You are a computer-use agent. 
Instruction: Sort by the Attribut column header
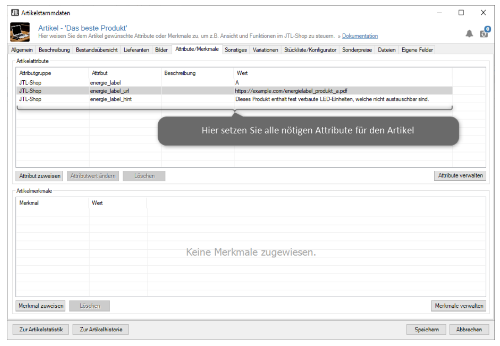pos(125,73)
